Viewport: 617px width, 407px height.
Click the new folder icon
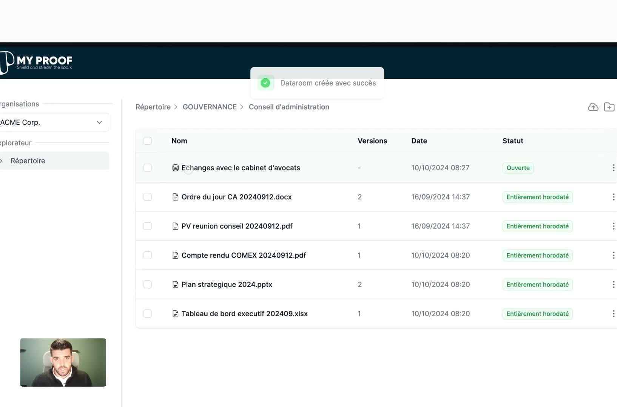tap(609, 107)
